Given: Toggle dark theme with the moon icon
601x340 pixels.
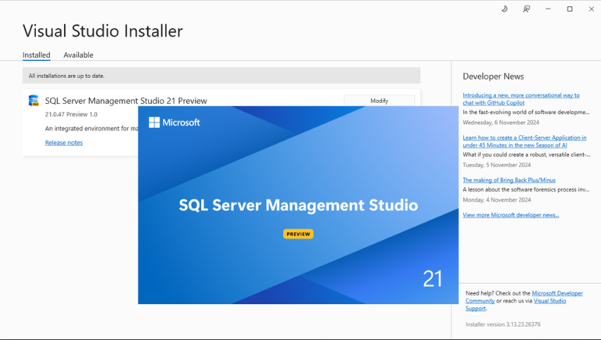Looking at the screenshot, I should tap(504, 9).
